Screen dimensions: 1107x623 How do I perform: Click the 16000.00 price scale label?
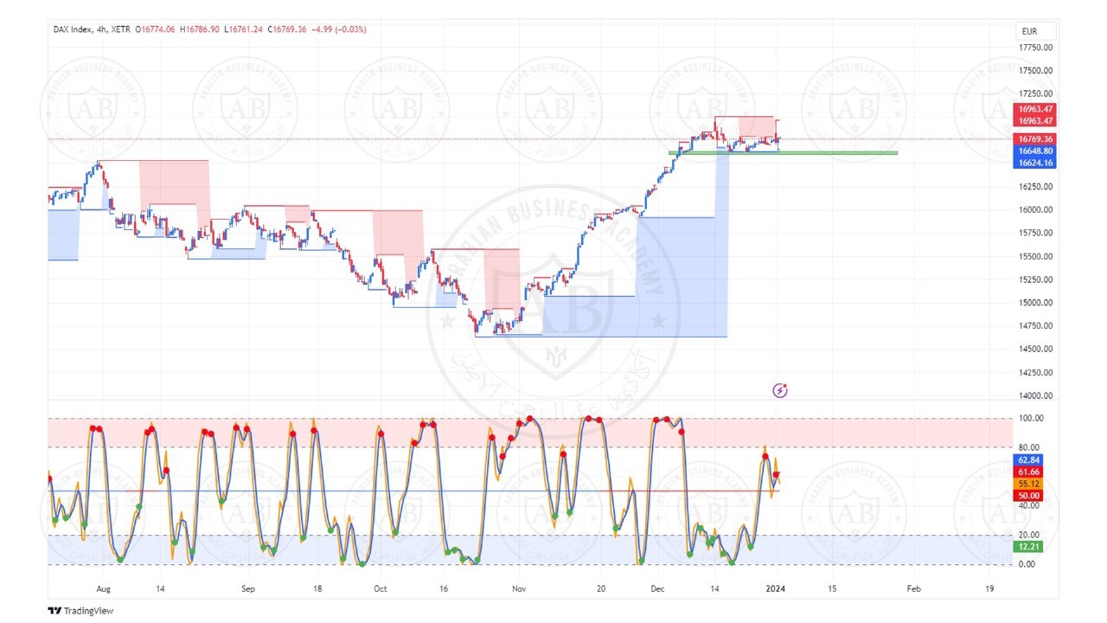[1035, 210]
